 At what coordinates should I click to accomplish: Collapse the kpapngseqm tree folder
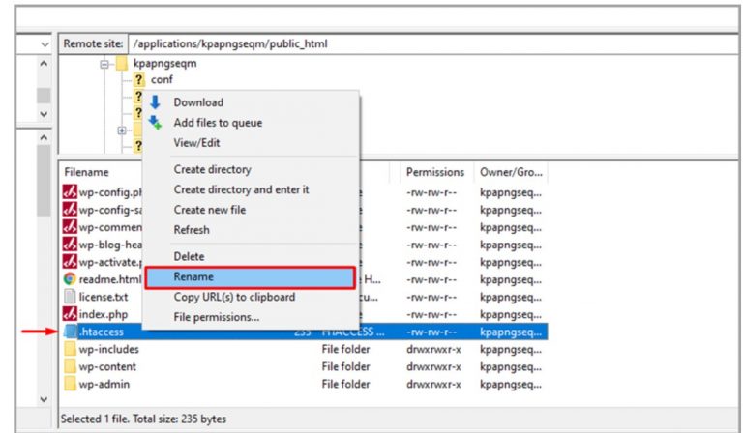[104, 64]
